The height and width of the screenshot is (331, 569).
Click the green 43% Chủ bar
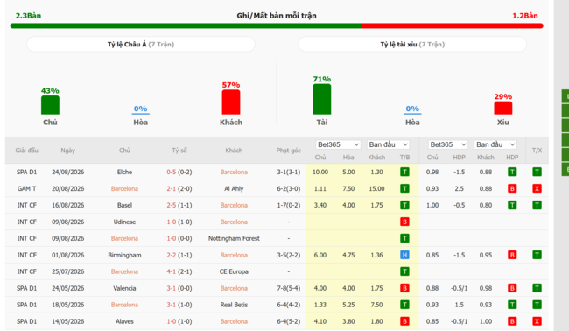coord(50,105)
